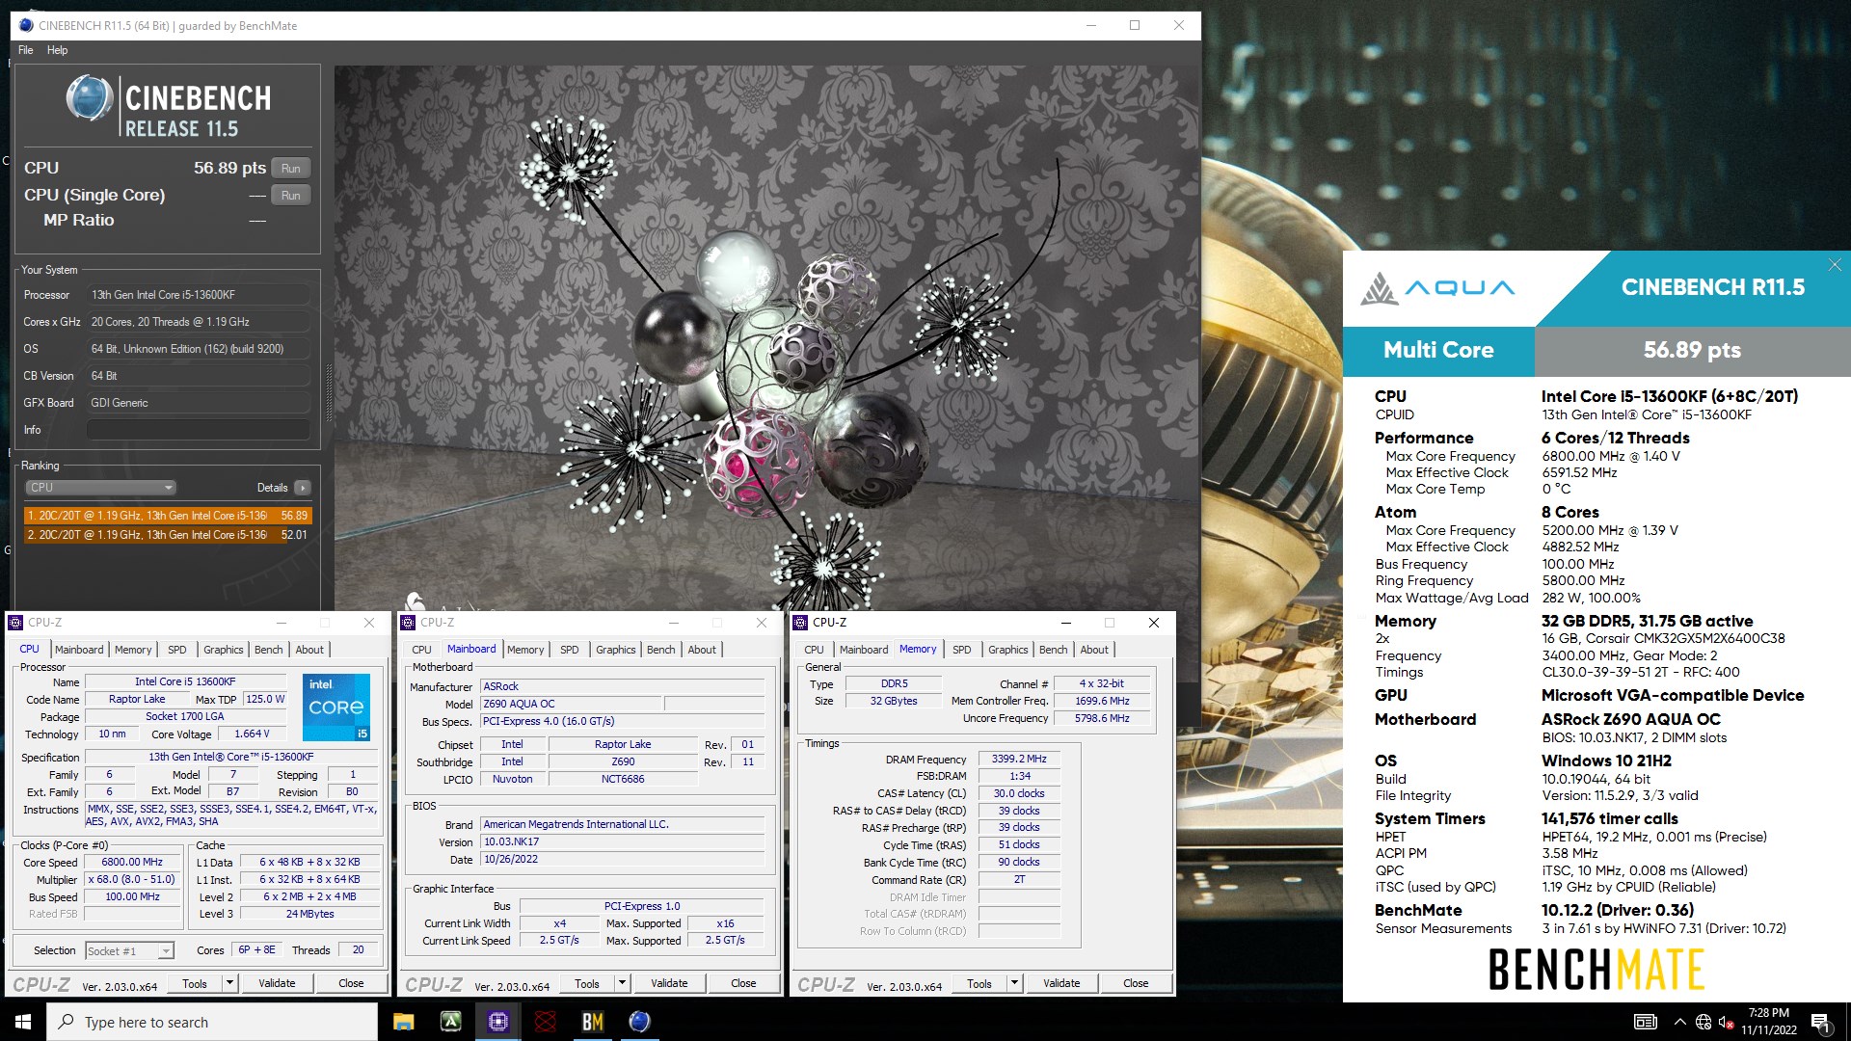1851x1041 pixels.
Task: Open the touch keyboard tray icon
Action: pos(1646,1022)
